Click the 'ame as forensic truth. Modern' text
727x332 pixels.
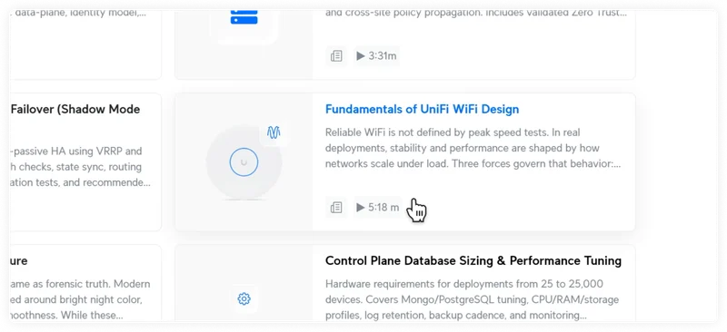click(80, 283)
